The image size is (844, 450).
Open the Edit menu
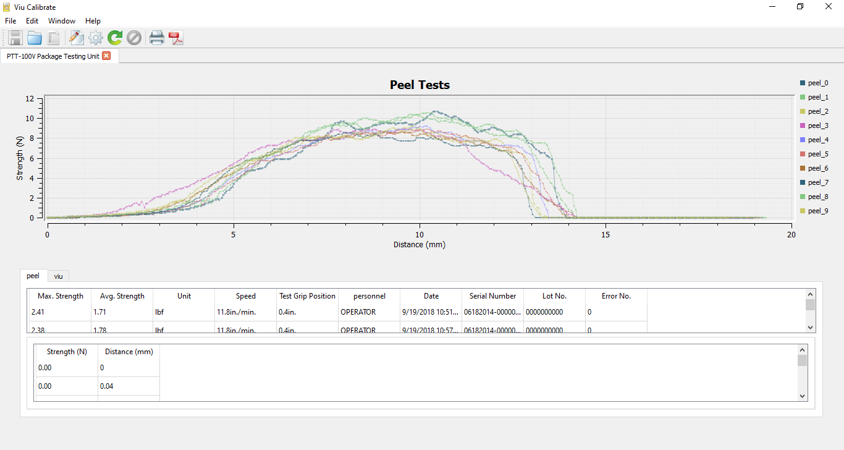click(32, 21)
